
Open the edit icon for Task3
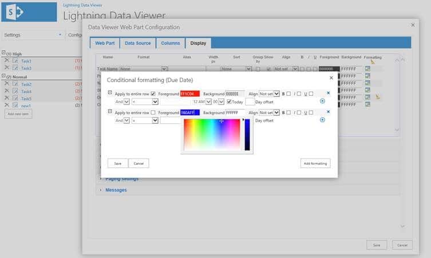tap(15, 67)
